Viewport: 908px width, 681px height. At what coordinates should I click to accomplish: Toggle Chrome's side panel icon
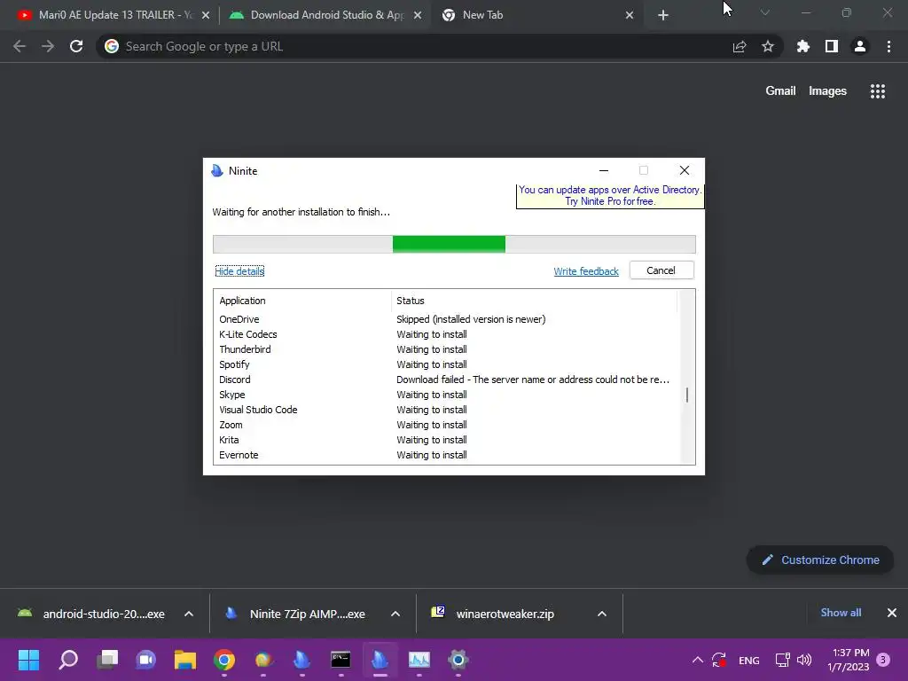coord(832,46)
